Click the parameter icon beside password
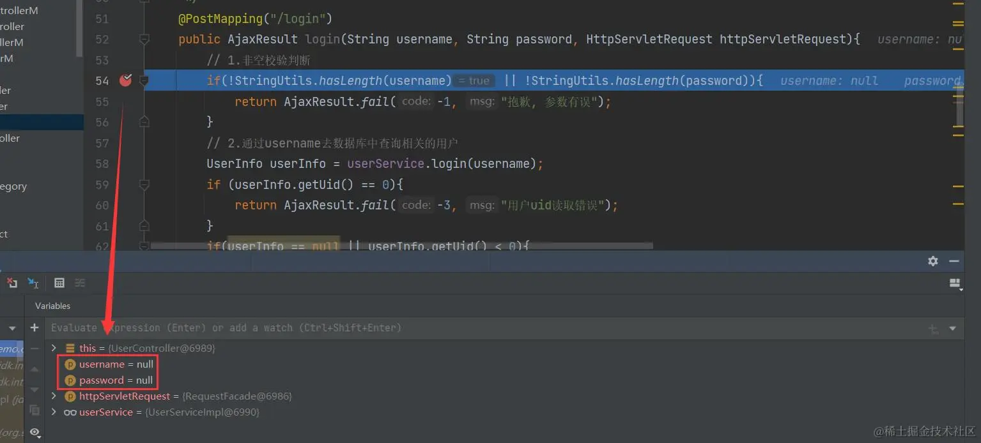The width and height of the screenshot is (981, 443). pyautogui.click(x=70, y=380)
